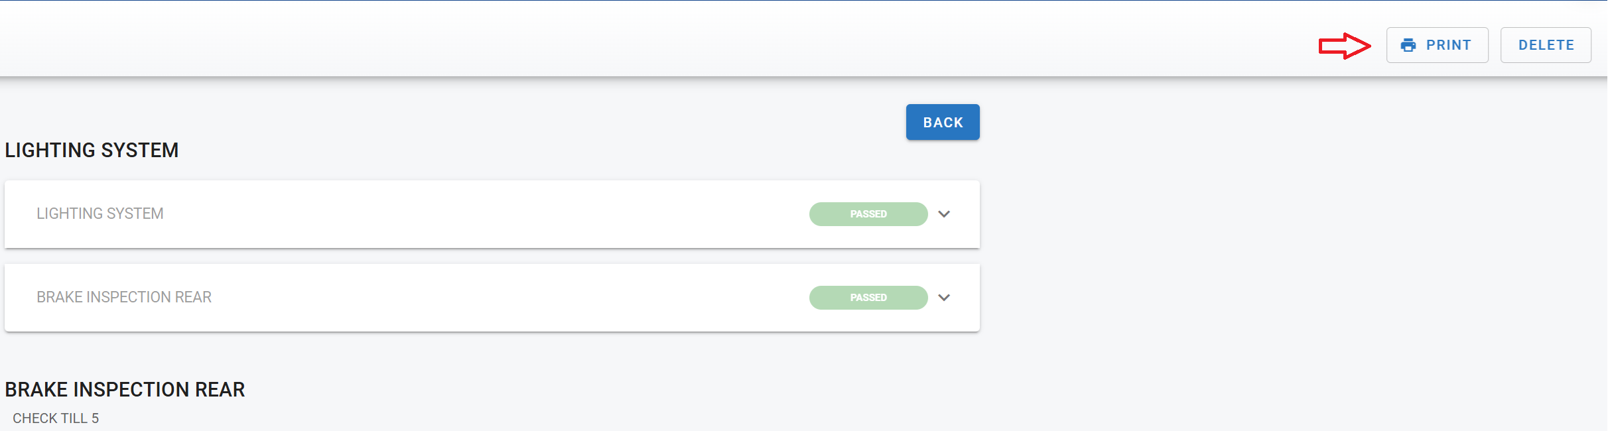The width and height of the screenshot is (1612, 431).
Task: Click the blank page area below the DELETE button
Action: (x=1327, y=232)
